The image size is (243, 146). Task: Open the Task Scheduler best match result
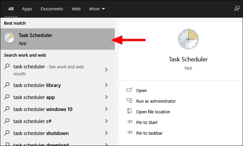(57, 39)
